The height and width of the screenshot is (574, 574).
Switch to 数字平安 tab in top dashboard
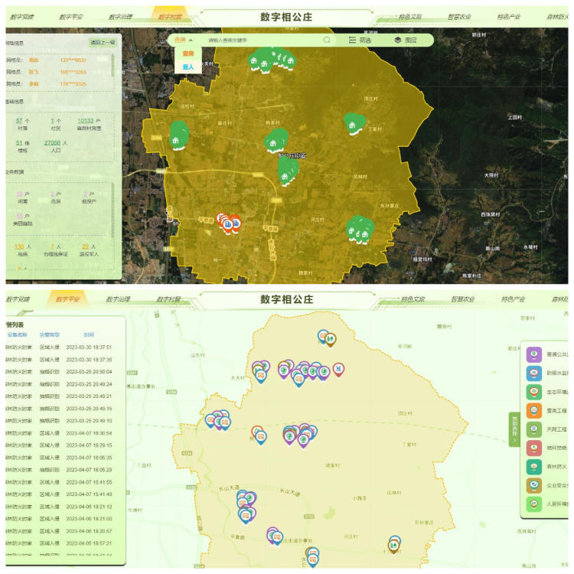click(71, 17)
